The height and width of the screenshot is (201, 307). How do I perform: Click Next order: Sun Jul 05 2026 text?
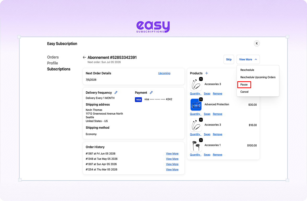click(104, 62)
